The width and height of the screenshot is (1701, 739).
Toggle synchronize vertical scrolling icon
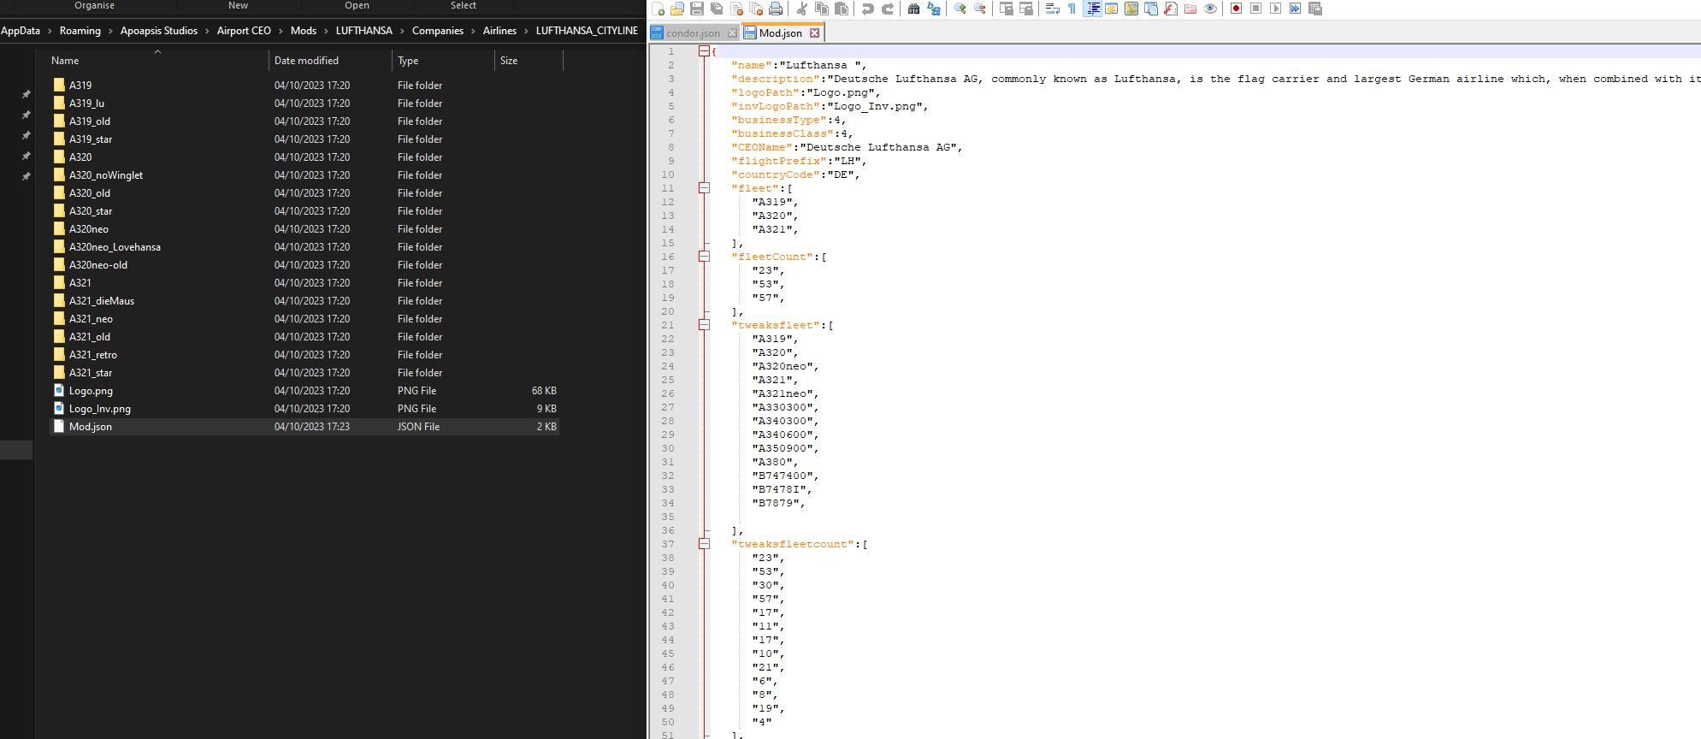point(1007,9)
